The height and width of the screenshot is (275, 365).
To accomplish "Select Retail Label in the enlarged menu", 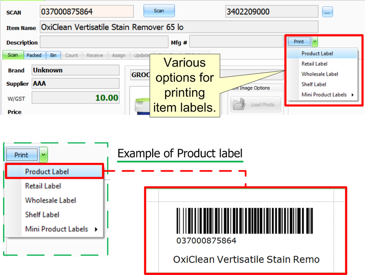I will click(x=54, y=186).
